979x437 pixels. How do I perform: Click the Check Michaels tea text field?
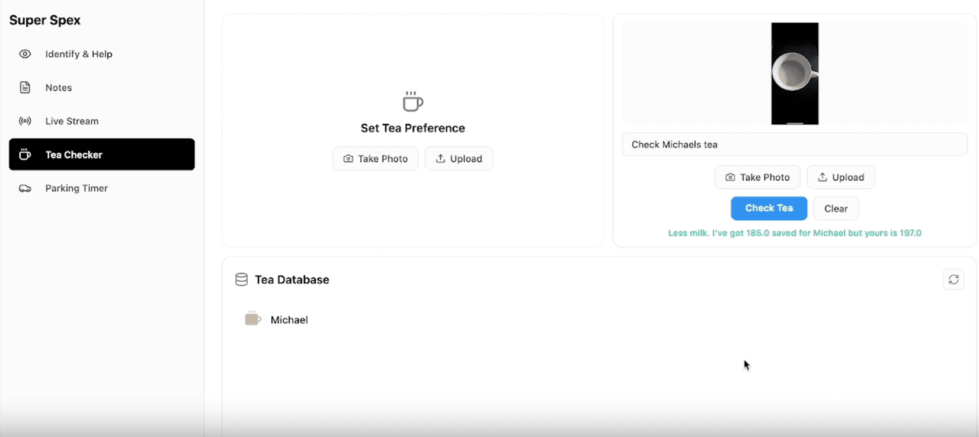tap(794, 144)
